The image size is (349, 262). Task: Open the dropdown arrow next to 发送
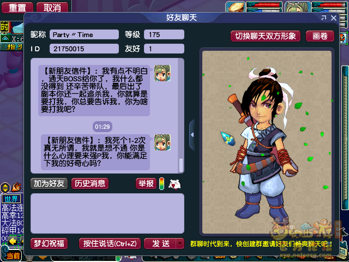180,244
